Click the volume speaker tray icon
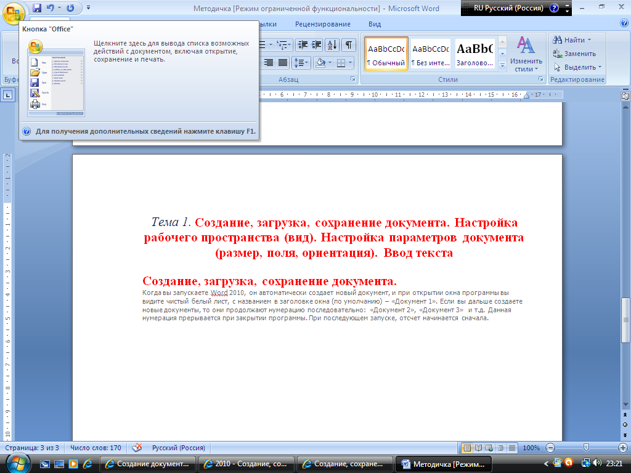The image size is (631, 473). [x=597, y=463]
